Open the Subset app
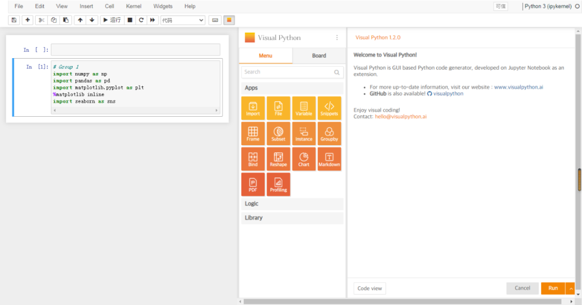This screenshot has height=305, width=582. (279, 133)
